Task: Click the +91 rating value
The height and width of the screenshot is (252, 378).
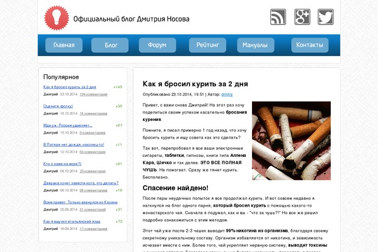Action: point(119,164)
